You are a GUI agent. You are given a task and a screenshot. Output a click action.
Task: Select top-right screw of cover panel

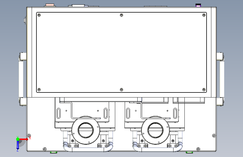click(x=204, y=15)
